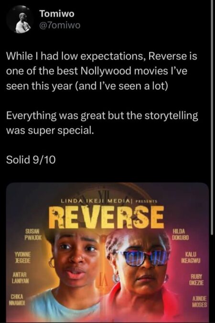Select the REVERSE title on poster
The height and width of the screenshot is (323, 215).
coord(107,217)
